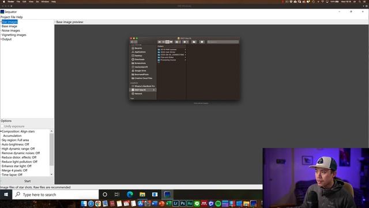Open Safari from the macOS dock
Viewport: 369px width, 208px height.
pos(91,203)
